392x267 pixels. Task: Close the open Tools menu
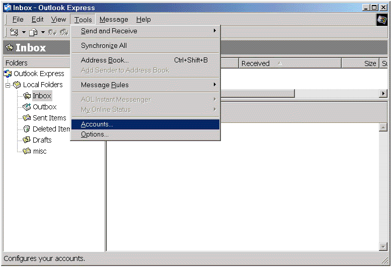83,20
